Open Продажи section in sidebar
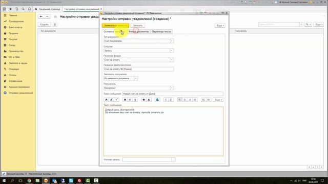 click(13, 33)
